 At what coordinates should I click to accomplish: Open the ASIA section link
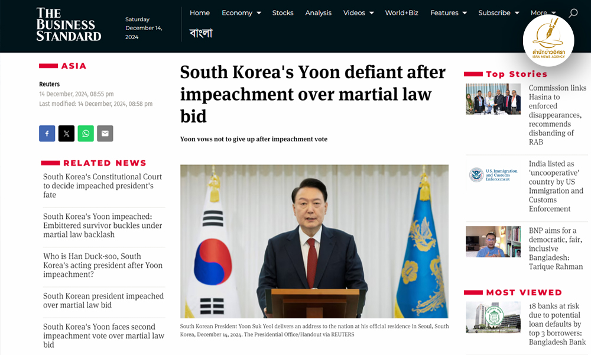pyautogui.click(x=74, y=66)
